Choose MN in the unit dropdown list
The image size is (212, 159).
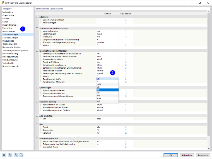pyautogui.click(x=108, y=90)
